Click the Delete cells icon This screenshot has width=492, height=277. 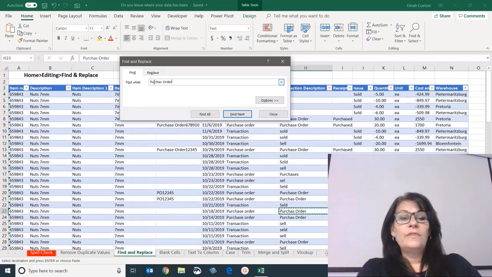tap(339, 28)
